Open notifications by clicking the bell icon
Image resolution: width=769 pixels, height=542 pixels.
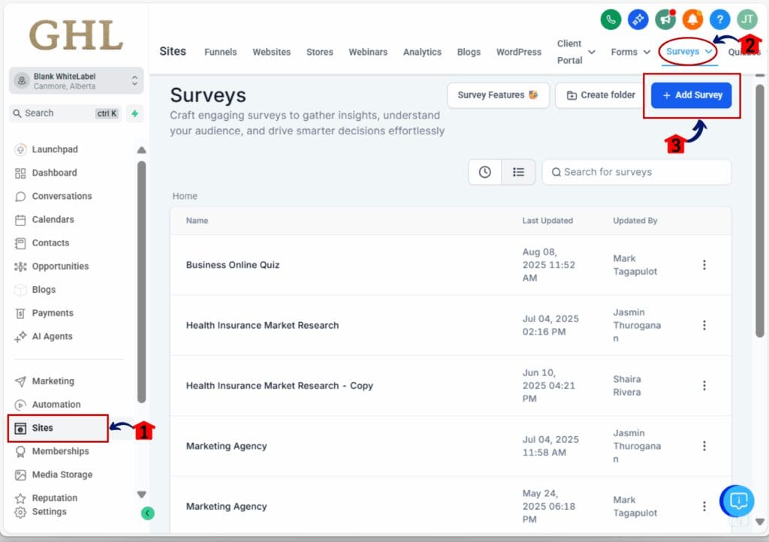tap(692, 20)
